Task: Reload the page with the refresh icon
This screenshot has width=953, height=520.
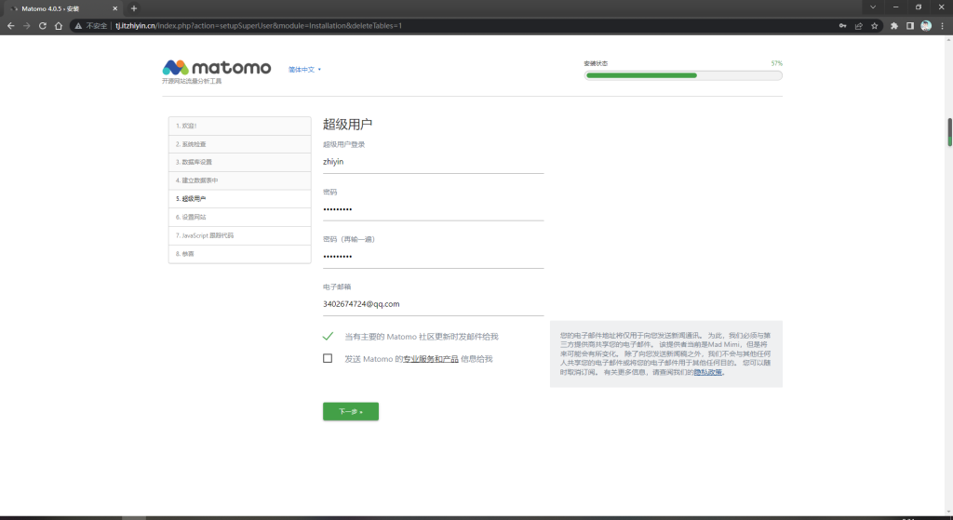Action: pos(41,26)
